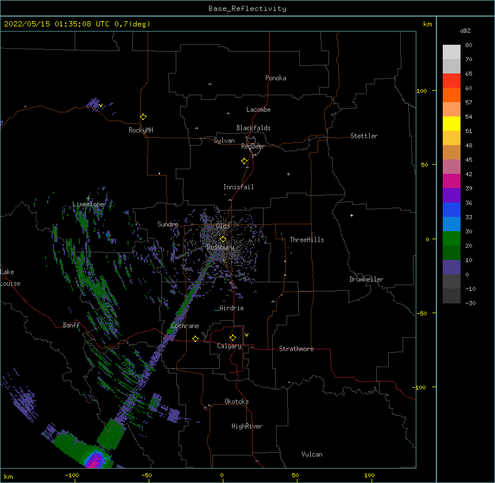The image size is (495, 483).
Task: Select the Calgary city label
Action: coord(229,346)
